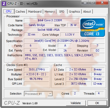Image resolution: width=110 pixels, height=108 pixels.
Task: Click the Technology value 32 nm
Action: click(x=31, y=34)
